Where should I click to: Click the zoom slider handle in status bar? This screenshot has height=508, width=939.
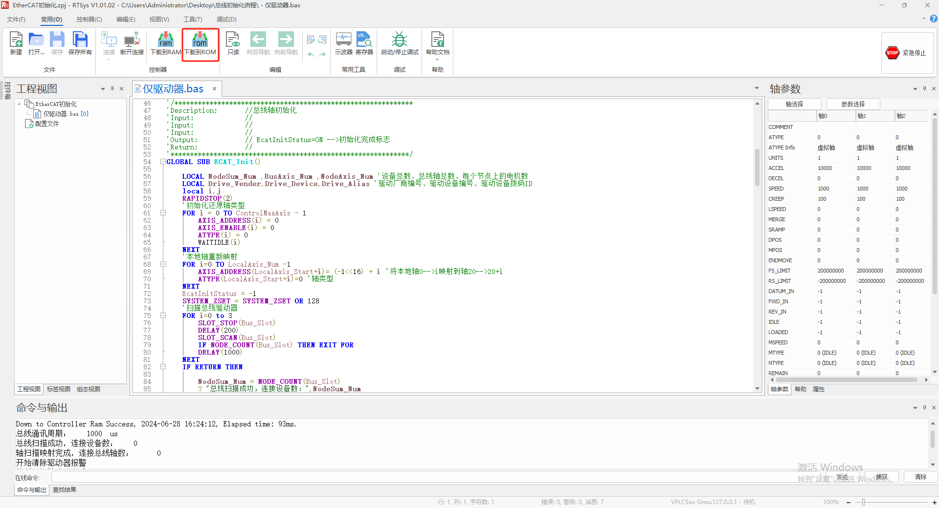pyautogui.click(x=864, y=502)
